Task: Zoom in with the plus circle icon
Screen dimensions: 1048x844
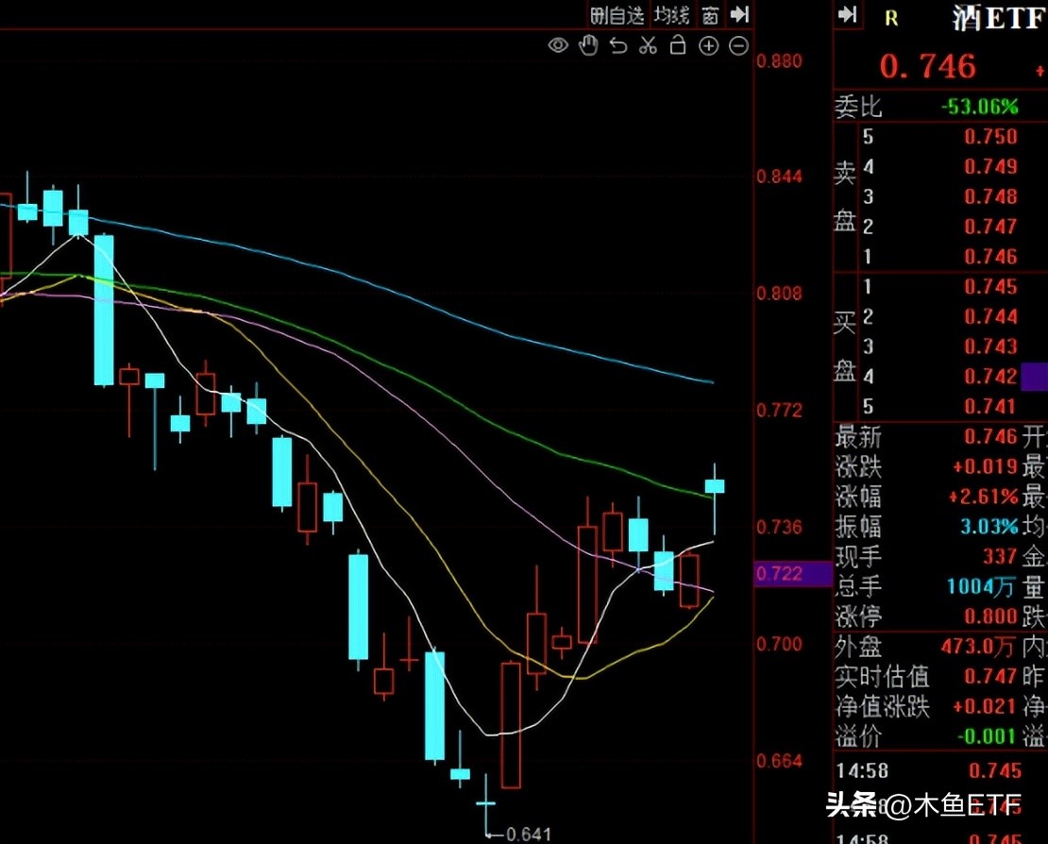Action: point(708,46)
